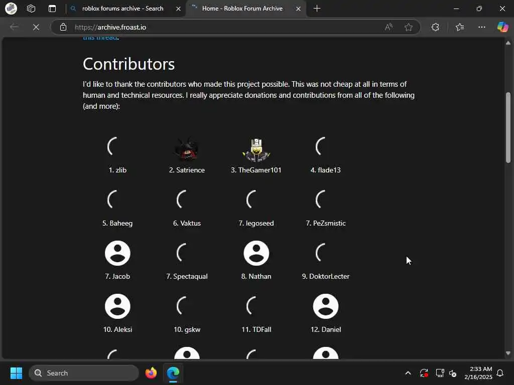Click Aleksi's default profile icon
Screen dimensions: 514x385
pos(117,306)
